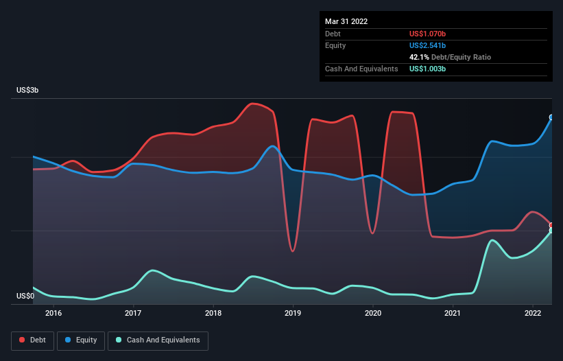Image resolution: width=563 pixels, height=361 pixels.
Task: Click the US$0 y-axis label
Action: [x=25, y=296]
